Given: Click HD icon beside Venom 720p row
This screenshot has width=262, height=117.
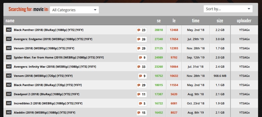Looking at the screenshot, I should pos(9,76).
